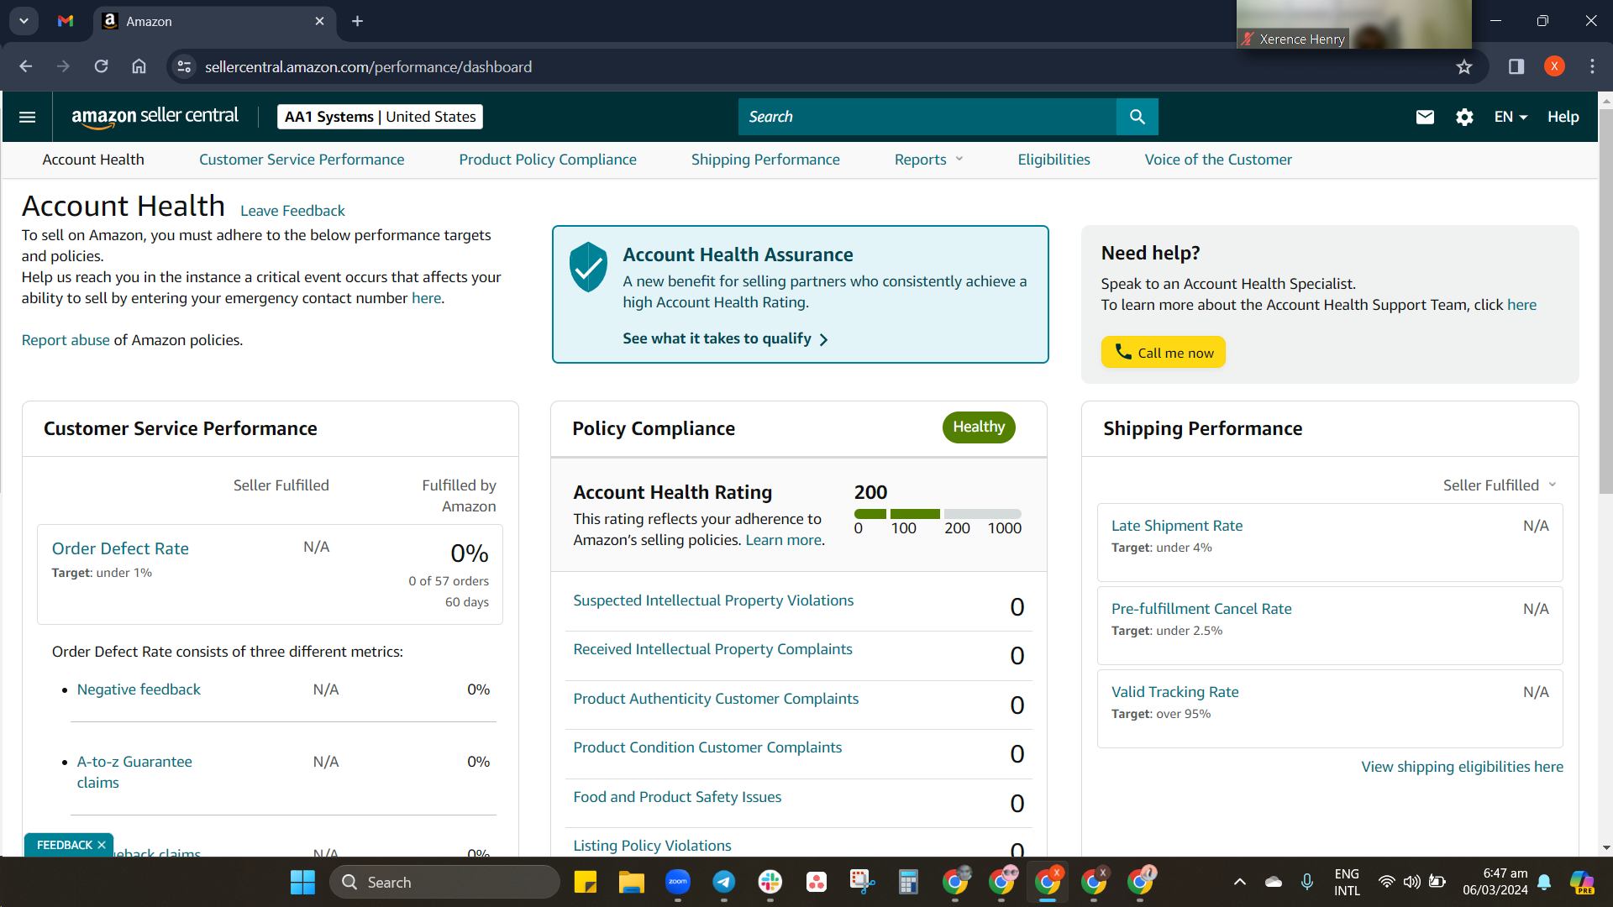Open the Report abuse link
Viewport: 1613px width, 907px height.
66,340
